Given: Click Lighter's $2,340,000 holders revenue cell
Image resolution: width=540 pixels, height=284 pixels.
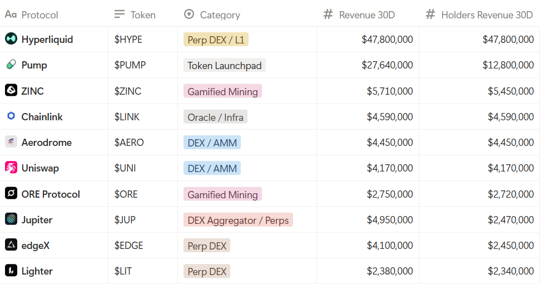Looking at the screenshot, I should 479,271.
